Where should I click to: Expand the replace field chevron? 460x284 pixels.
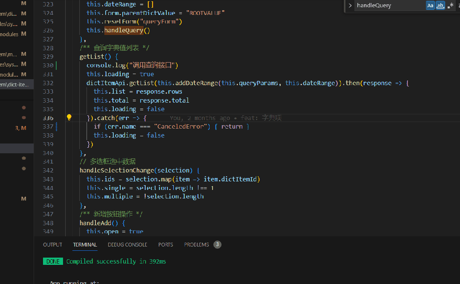pyautogui.click(x=350, y=6)
